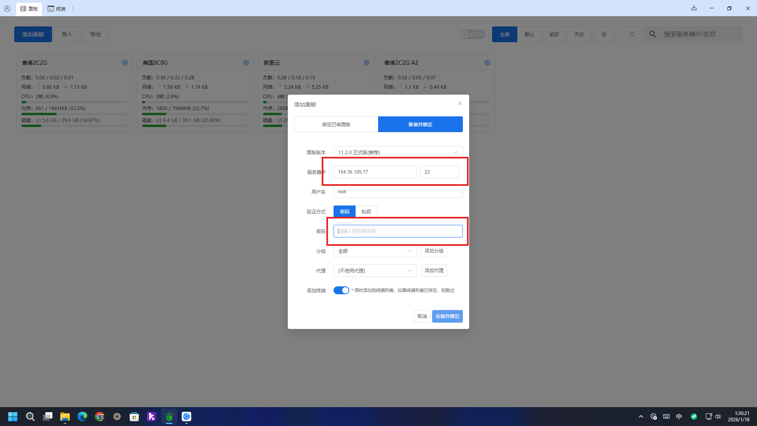Toggle the 添加终端 switch off
Screen dimensions: 757x426
[x=341, y=290]
